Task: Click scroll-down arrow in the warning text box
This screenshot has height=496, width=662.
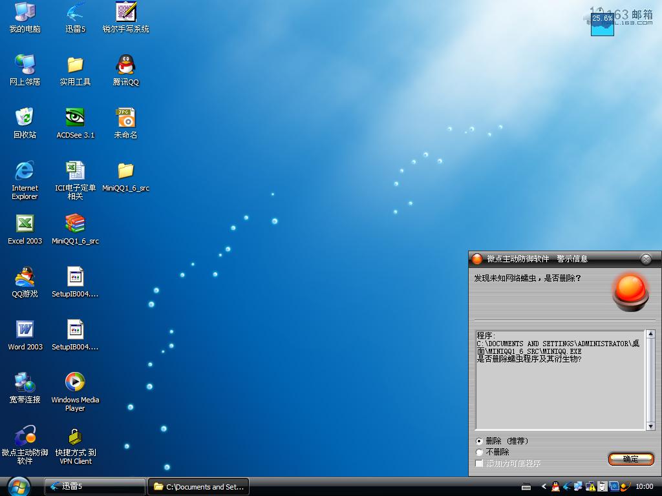Action: pos(650,426)
